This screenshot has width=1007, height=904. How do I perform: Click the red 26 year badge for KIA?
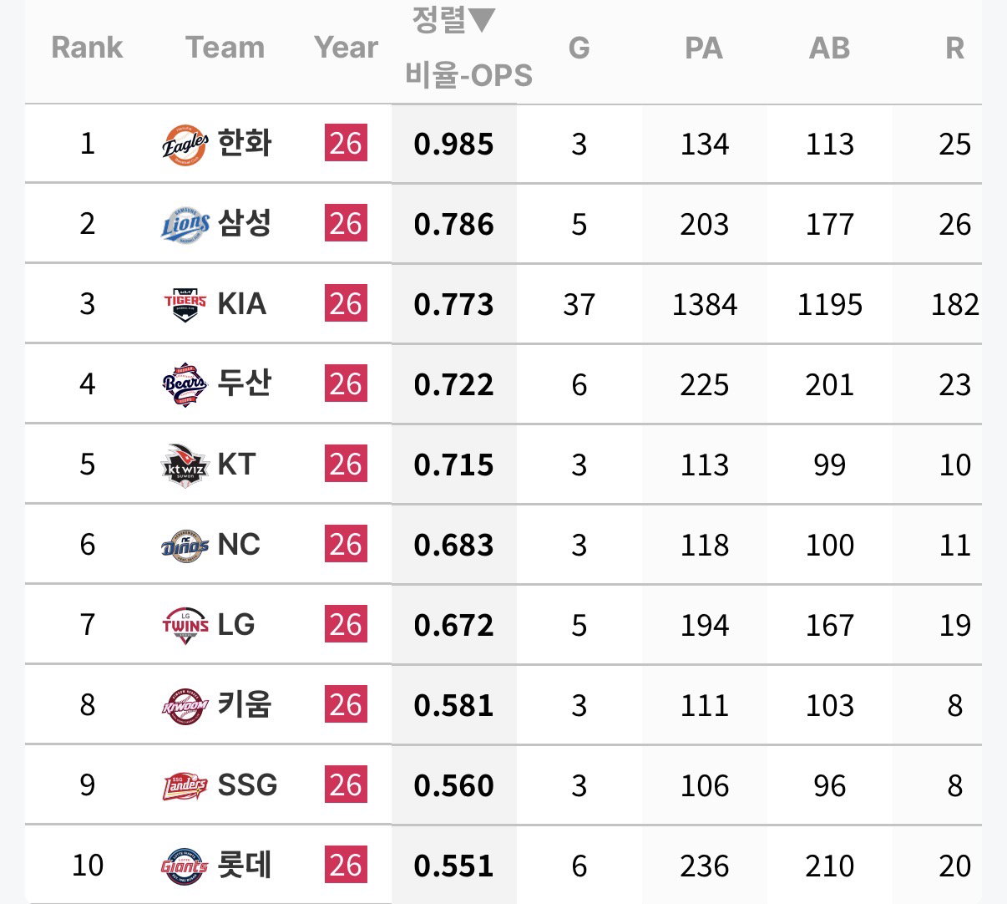[346, 304]
